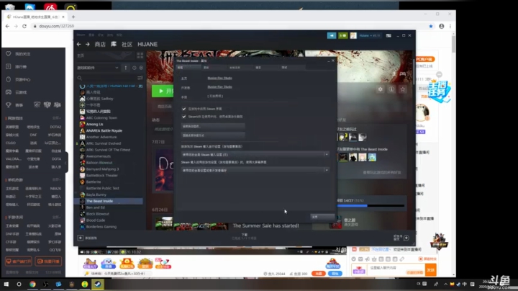Click Chrome bookmark star icon
The height and width of the screenshot is (291, 518).
pyautogui.click(x=431, y=26)
